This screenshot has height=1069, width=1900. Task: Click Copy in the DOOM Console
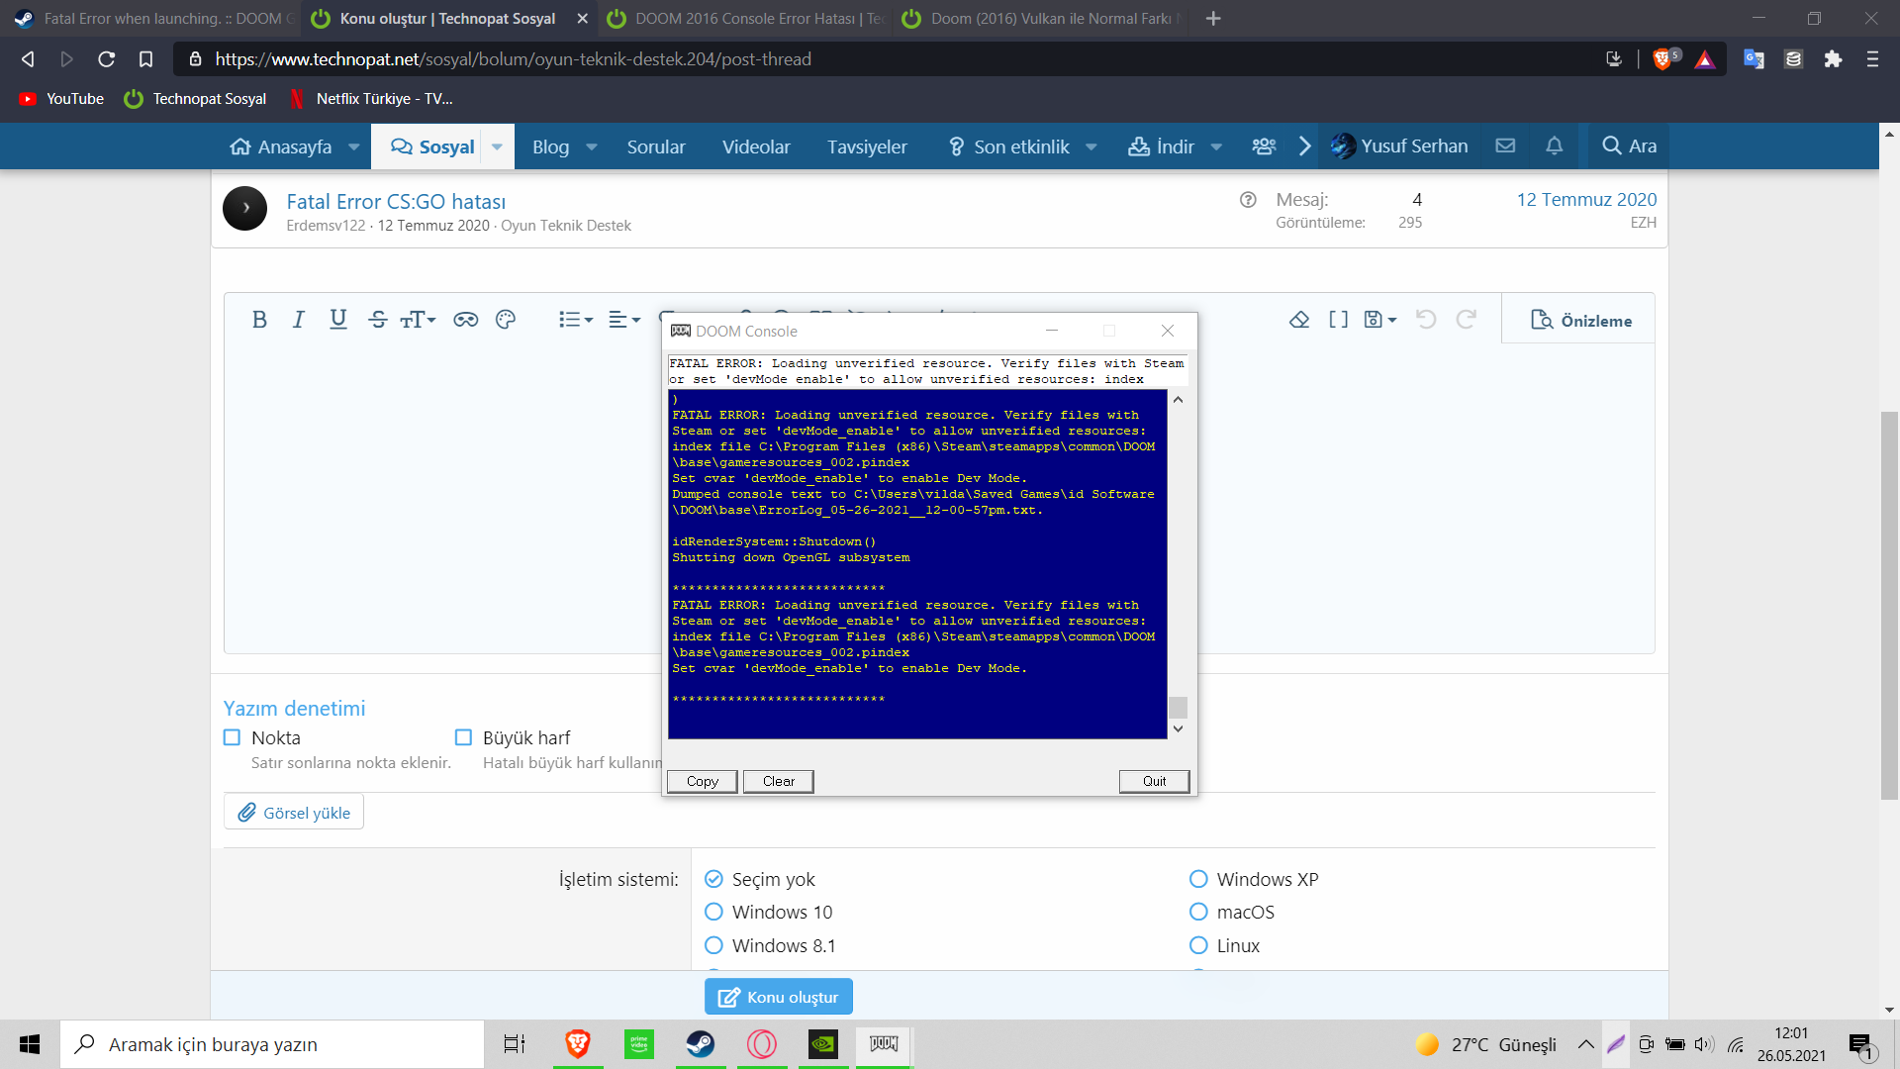702,781
